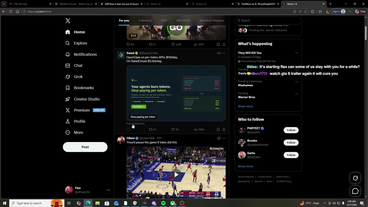This screenshot has height=207, width=368.
Task: Open Terms of Service link
Action: tap(246, 177)
